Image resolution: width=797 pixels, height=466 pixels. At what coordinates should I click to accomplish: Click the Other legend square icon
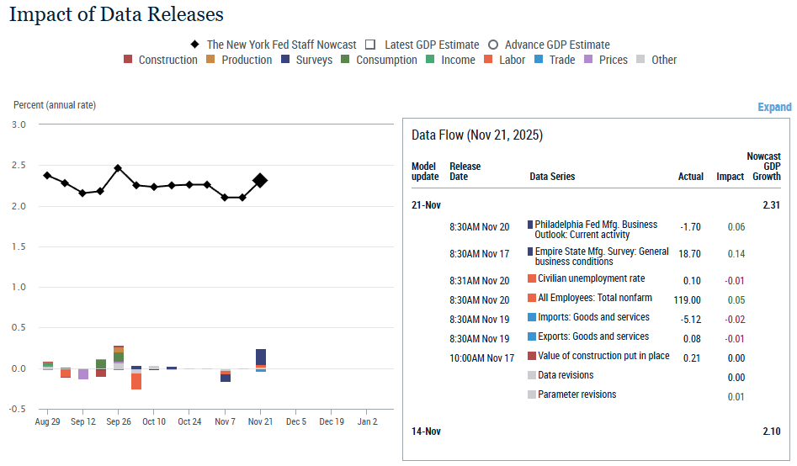coord(641,60)
